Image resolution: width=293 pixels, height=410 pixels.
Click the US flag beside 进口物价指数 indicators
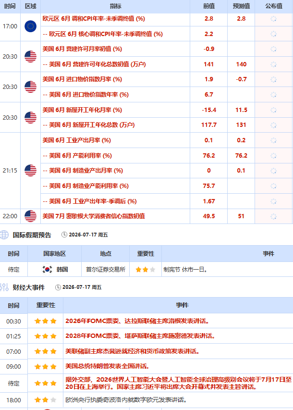[30, 87]
